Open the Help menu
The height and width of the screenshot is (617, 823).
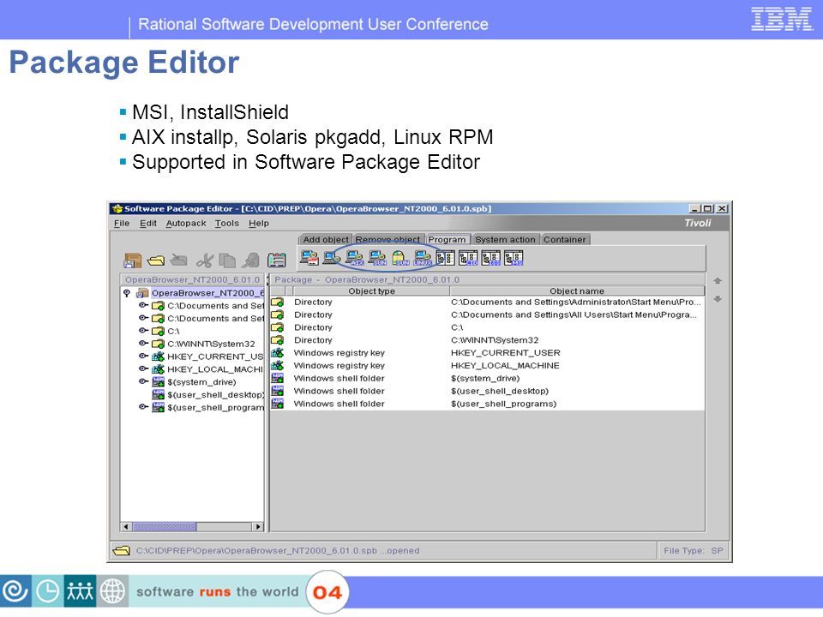point(259,223)
